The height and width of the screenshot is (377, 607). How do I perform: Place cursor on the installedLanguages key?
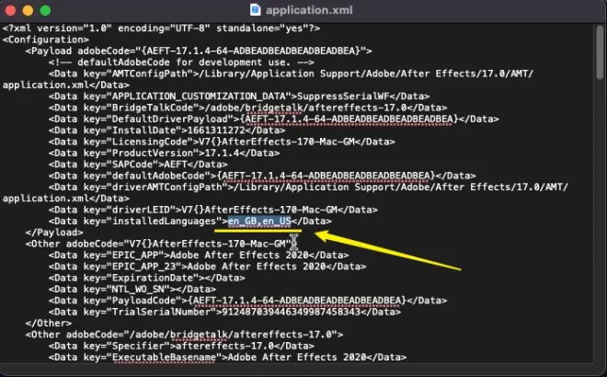[x=166, y=221]
